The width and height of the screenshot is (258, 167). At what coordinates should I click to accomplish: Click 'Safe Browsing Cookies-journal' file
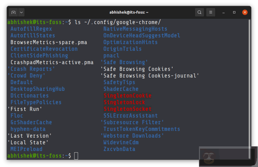(150, 76)
